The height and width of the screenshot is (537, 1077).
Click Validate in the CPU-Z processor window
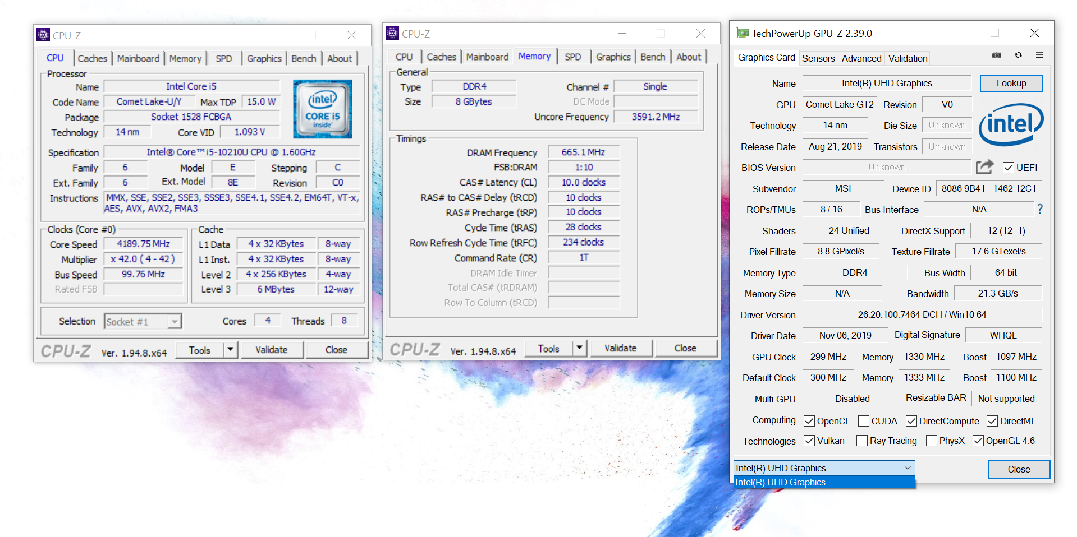coord(272,350)
